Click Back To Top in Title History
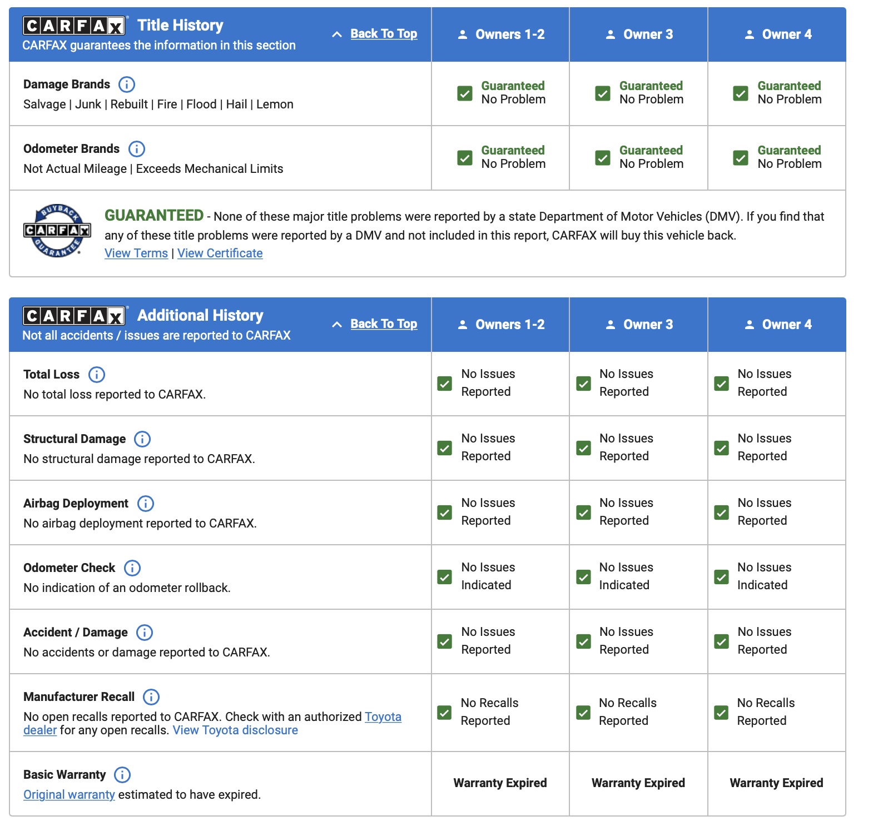 [x=384, y=34]
